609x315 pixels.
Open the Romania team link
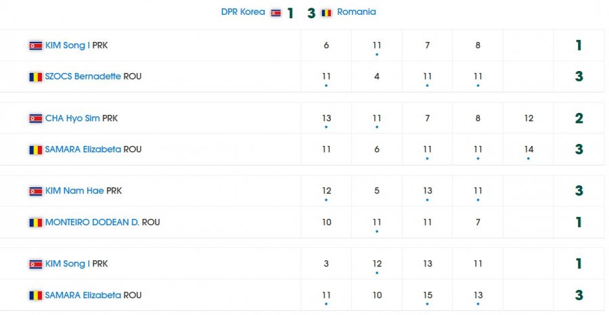tap(357, 12)
